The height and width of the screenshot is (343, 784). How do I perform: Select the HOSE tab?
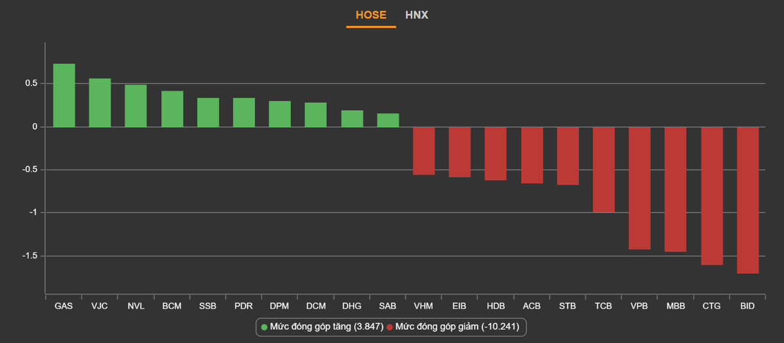click(x=370, y=14)
